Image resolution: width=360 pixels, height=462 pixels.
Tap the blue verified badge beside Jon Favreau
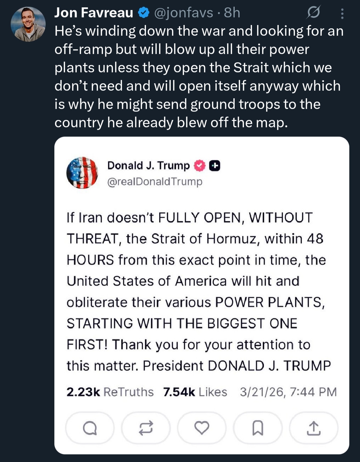(x=143, y=13)
